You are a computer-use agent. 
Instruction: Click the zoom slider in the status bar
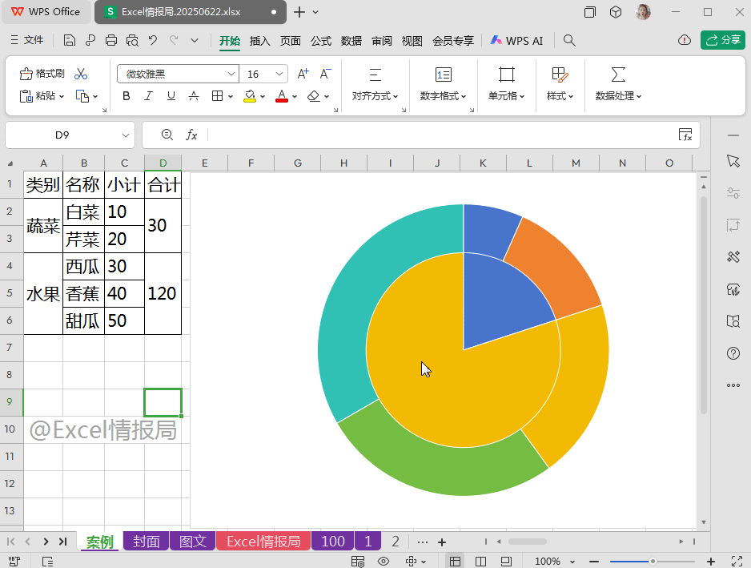[x=653, y=562]
